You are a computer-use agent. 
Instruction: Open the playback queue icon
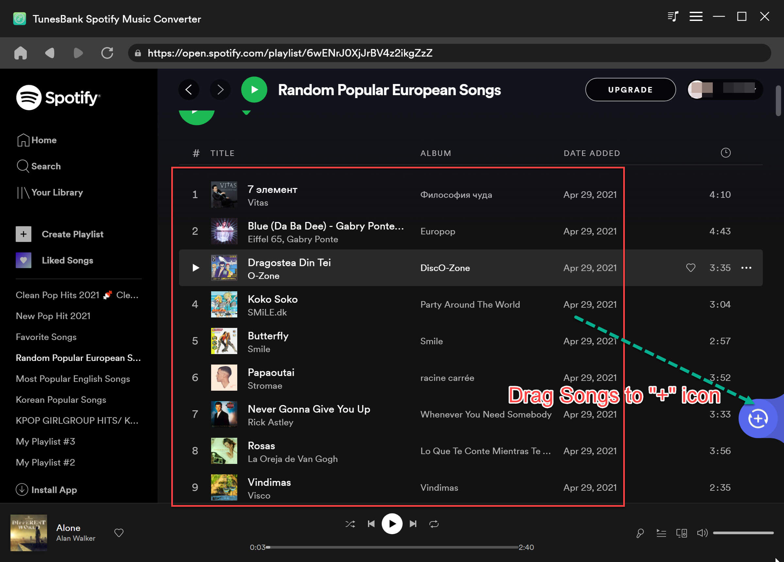point(661,533)
